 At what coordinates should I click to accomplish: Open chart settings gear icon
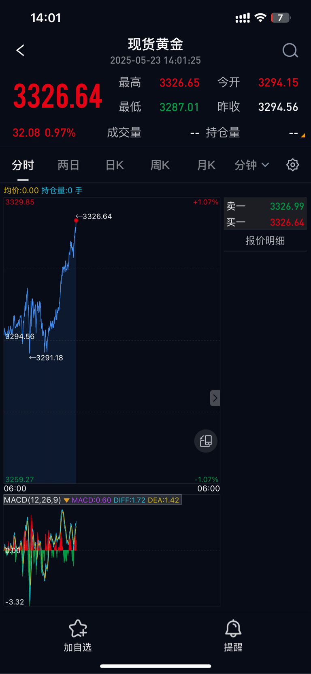click(x=293, y=165)
